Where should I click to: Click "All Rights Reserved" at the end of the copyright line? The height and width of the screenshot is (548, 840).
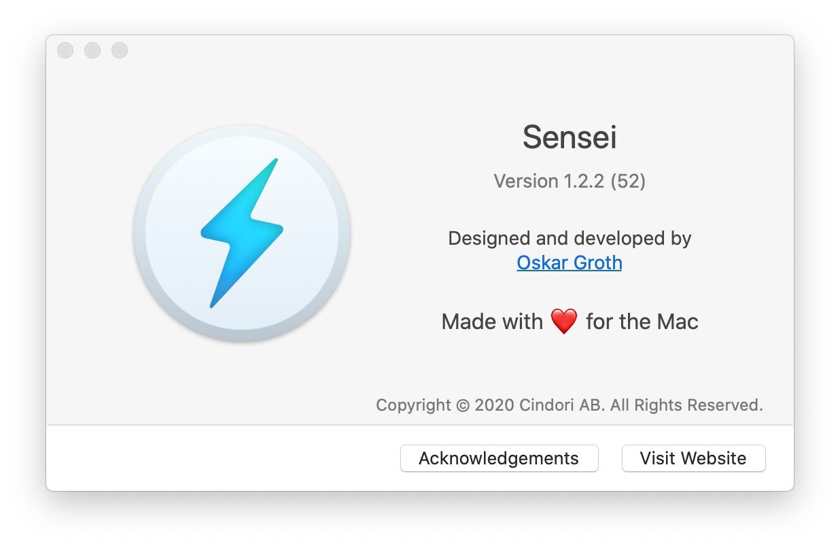tap(686, 405)
